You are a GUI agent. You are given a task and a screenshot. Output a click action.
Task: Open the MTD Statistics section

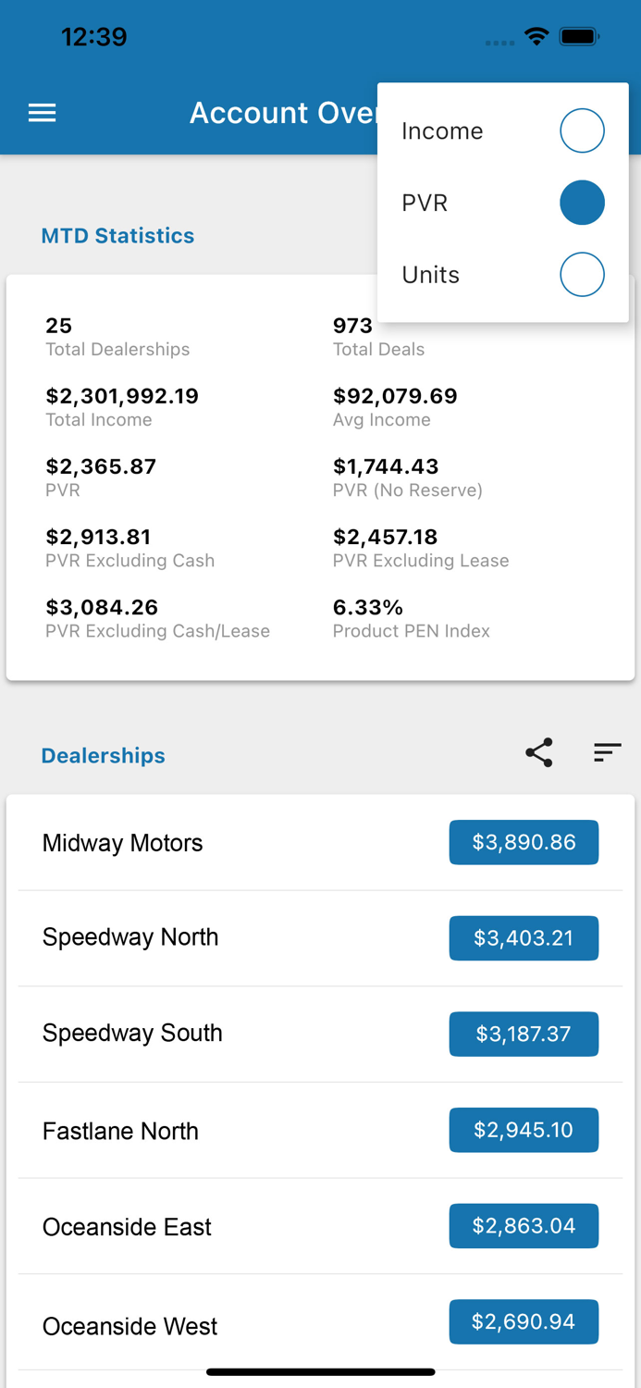117,236
